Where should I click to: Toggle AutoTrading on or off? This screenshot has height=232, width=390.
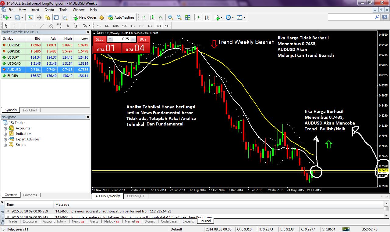pyautogui.click(x=121, y=17)
